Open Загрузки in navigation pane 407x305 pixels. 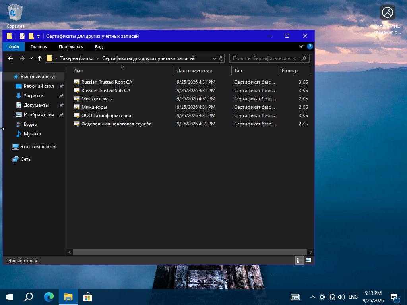[x=33, y=96]
